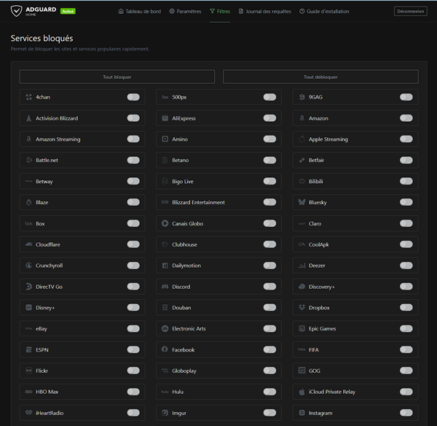Enable the Amazon Streaming block switch
This screenshot has width=437, height=426.
coord(133,139)
